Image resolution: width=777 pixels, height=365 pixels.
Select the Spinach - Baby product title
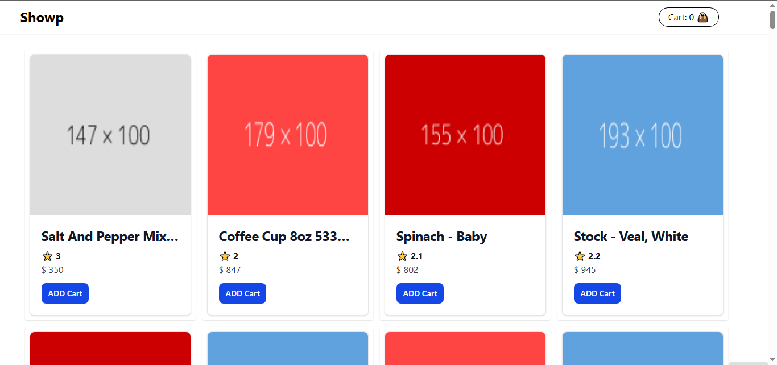(441, 237)
